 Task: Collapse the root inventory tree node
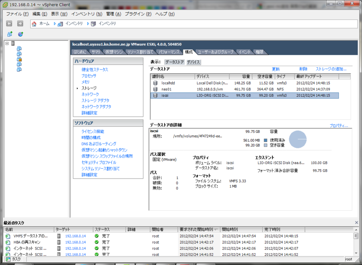click(7, 43)
